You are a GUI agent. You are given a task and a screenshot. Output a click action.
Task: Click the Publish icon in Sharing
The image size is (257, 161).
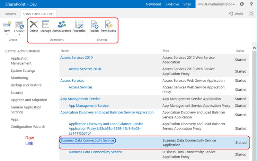pyautogui.click(x=94, y=25)
